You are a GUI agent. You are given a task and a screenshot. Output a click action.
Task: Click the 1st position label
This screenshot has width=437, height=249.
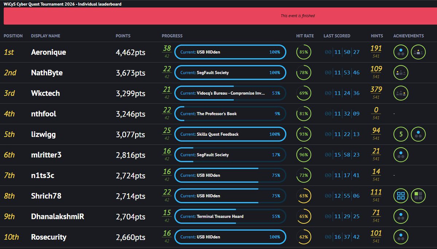pyautogui.click(x=9, y=52)
